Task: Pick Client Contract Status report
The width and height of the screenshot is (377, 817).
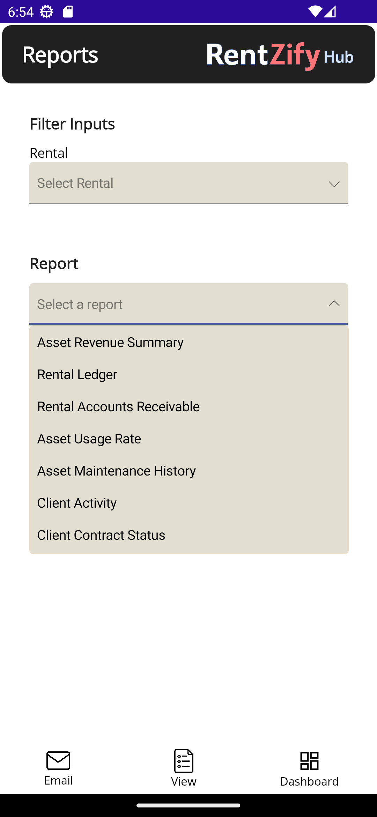Action: pos(101,535)
